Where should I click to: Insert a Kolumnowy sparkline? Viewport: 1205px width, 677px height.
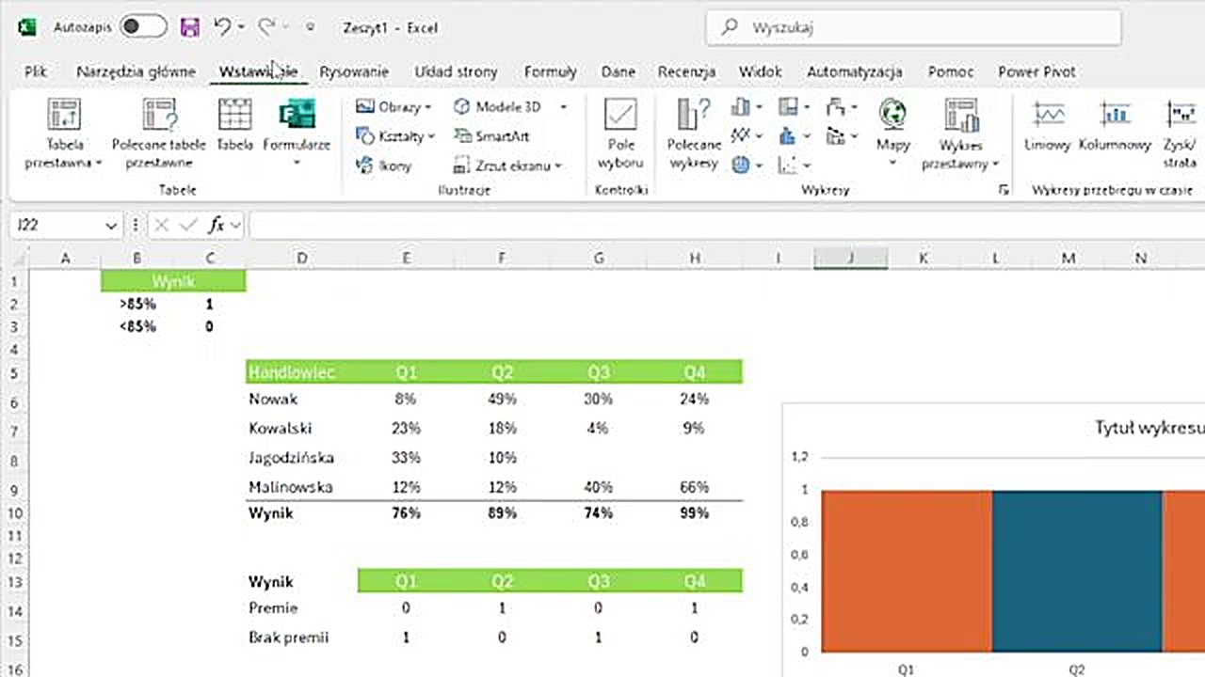point(1115,116)
